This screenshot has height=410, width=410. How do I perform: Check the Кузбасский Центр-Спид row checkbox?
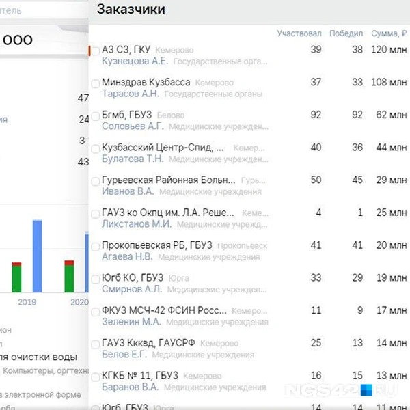click(96, 149)
